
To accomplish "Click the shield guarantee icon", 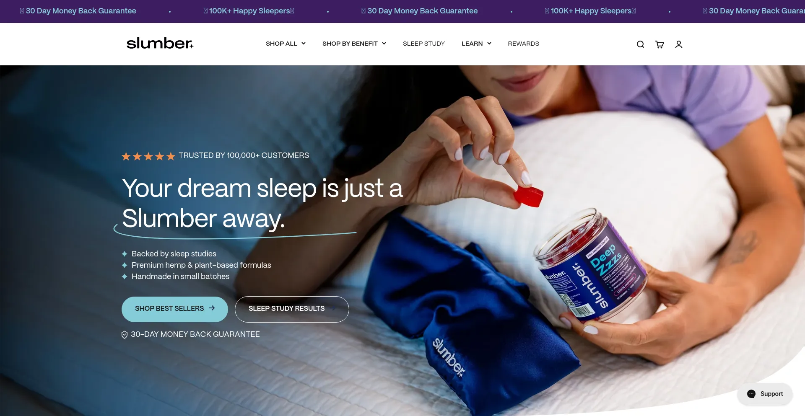I will (x=125, y=335).
